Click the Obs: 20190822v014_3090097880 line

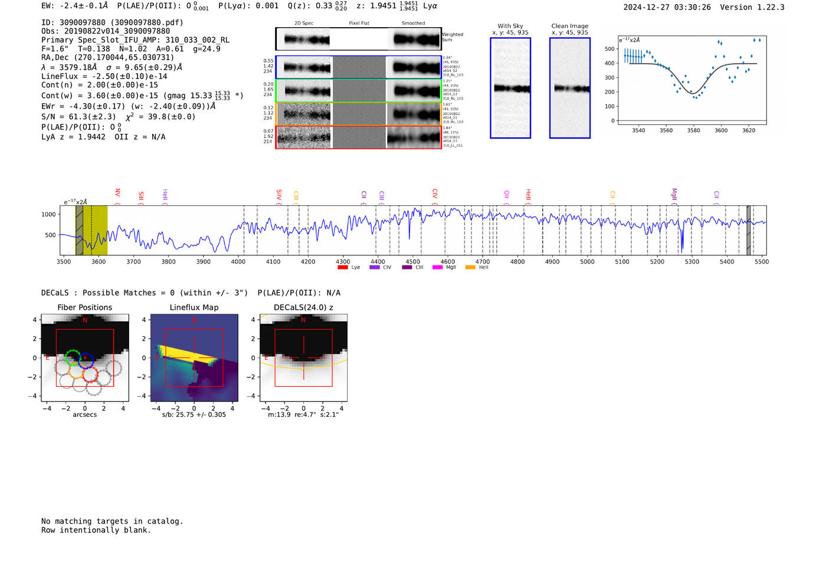point(106,31)
